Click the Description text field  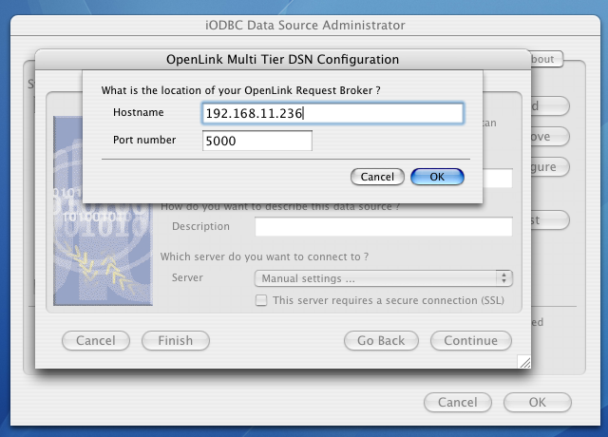click(384, 226)
